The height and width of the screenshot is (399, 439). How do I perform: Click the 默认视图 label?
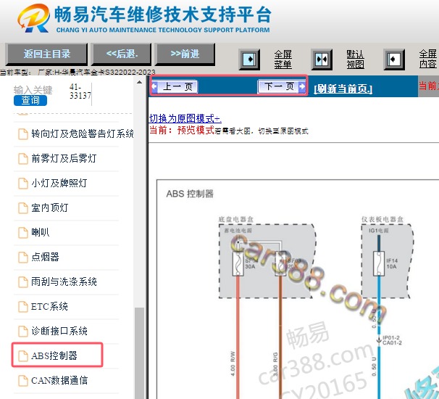355,59
